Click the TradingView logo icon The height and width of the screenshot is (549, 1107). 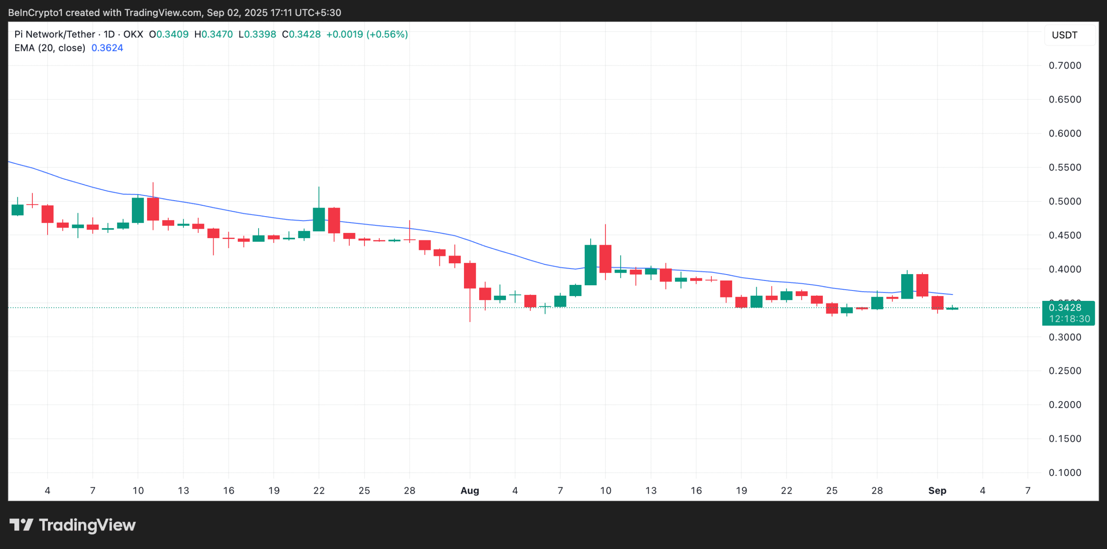coord(21,524)
